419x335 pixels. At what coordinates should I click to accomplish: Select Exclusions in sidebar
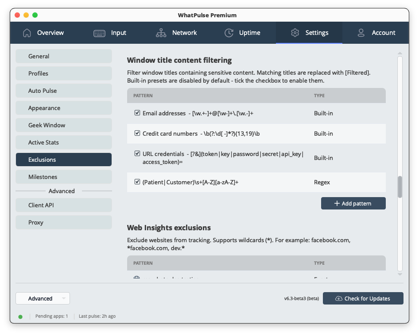coord(64,160)
